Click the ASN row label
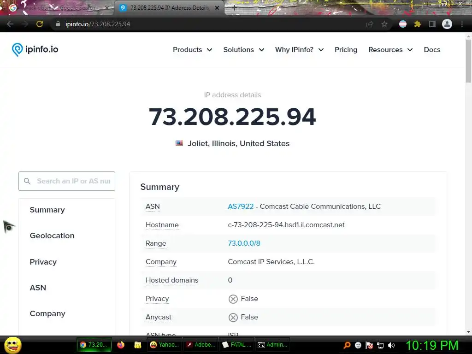This screenshot has width=472, height=354. (153, 206)
